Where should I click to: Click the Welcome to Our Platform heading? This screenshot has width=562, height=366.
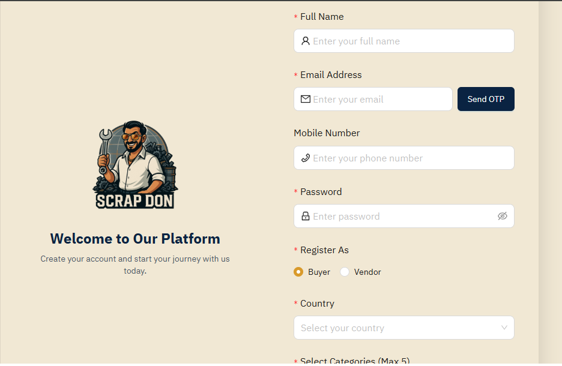coord(135,239)
